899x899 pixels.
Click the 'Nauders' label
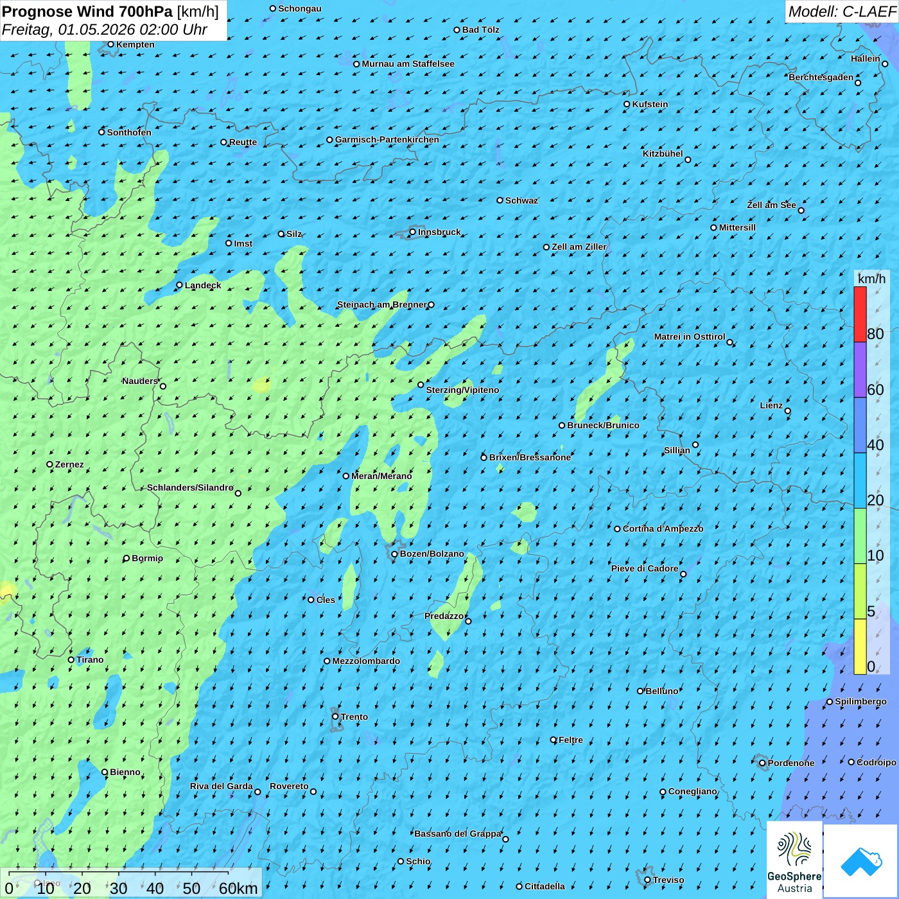coord(140,381)
